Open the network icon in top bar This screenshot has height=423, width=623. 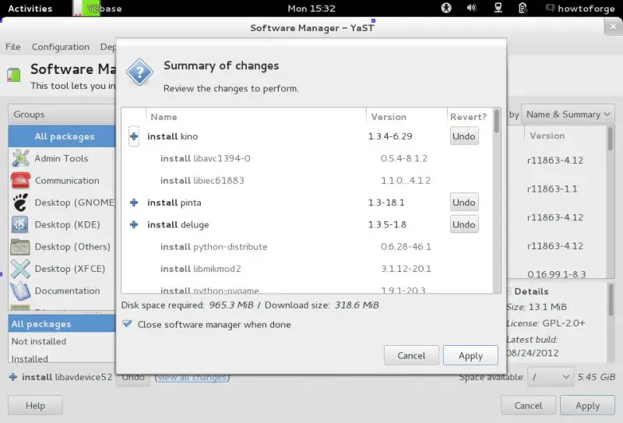click(x=498, y=8)
